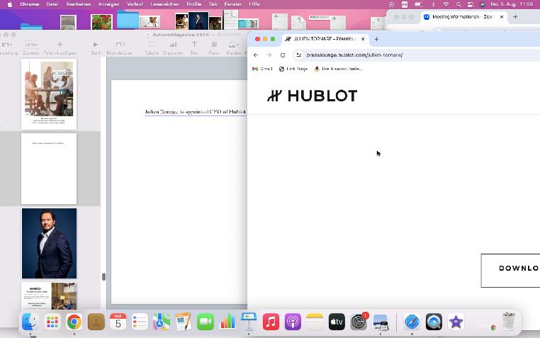
Task: Reload the Hublot press page
Action: 283,55
